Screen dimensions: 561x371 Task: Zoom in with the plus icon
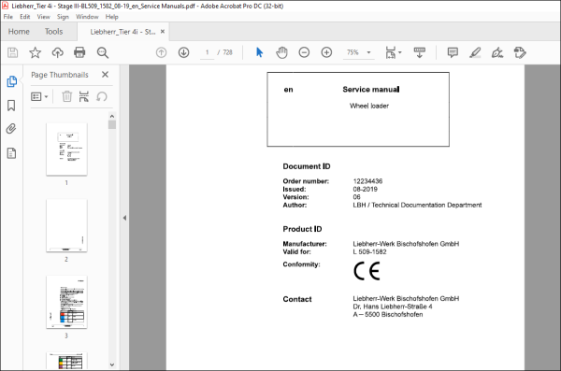[326, 52]
